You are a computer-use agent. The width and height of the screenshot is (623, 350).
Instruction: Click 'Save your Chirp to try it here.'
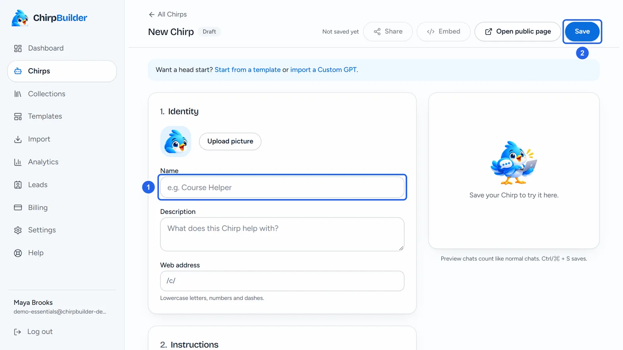[x=514, y=195]
